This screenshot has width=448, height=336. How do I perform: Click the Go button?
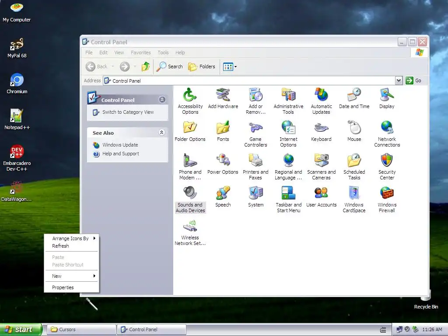click(414, 80)
